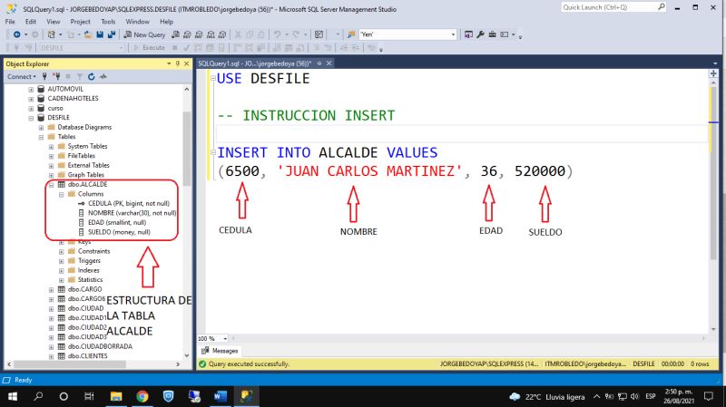The width and height of the screenshot is (726, 407).
Task: Click in the Quick Launch search field
Action: pos(613,7)
